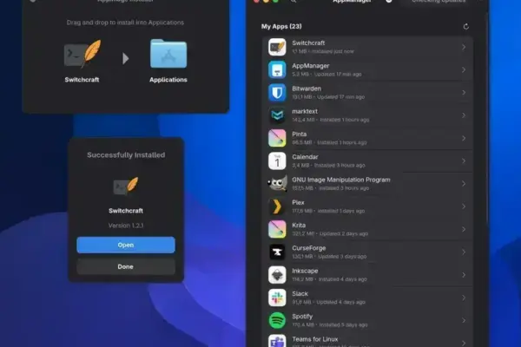Click the Switchcraft icon in My Apps list
521x347 pixels.
pyautogui.click(x=277, y=47)
